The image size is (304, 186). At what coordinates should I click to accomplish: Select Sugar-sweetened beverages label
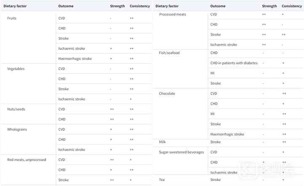[x=181, y=152]
